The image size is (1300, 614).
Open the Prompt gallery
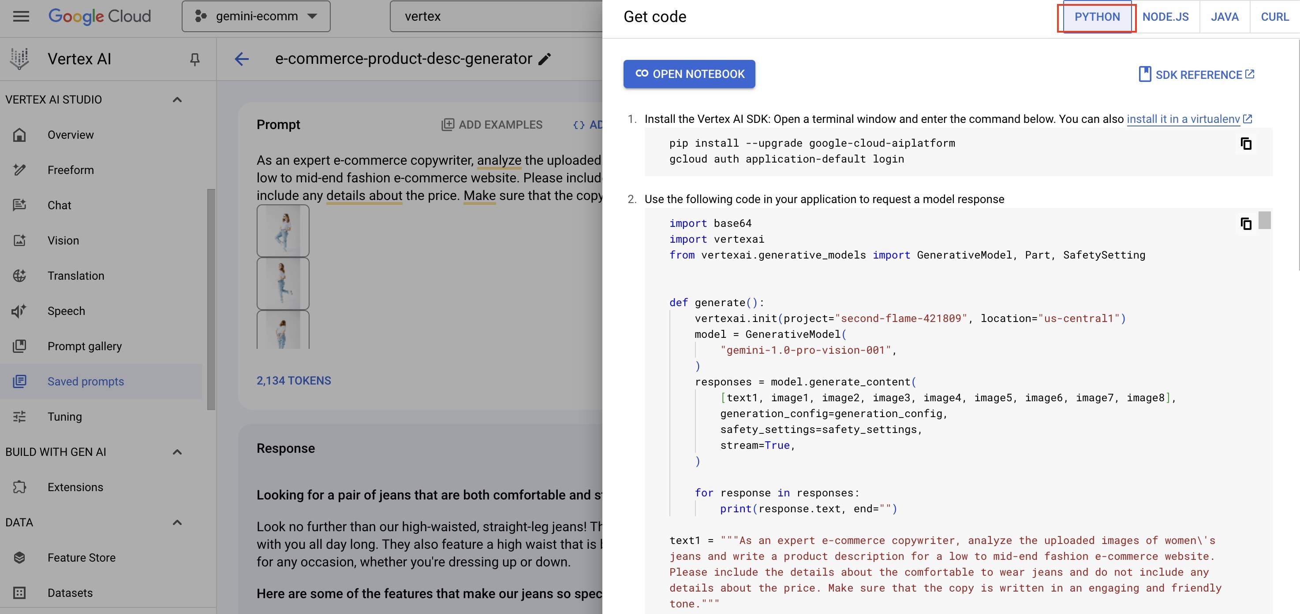84,346
